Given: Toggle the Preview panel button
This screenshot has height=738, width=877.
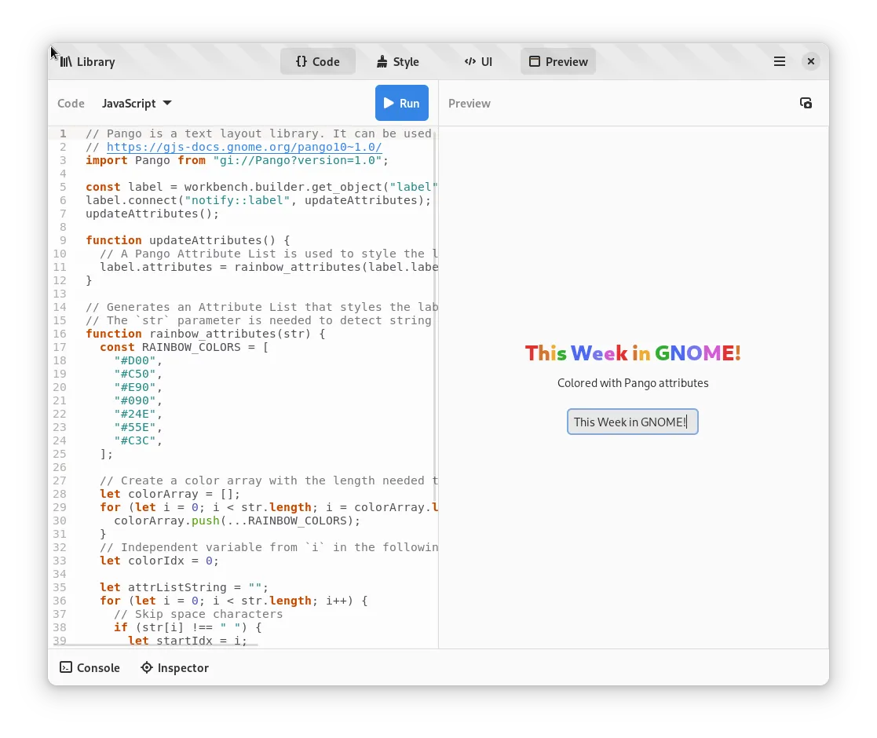Looking at the screenshot, I should coord(558,62).
